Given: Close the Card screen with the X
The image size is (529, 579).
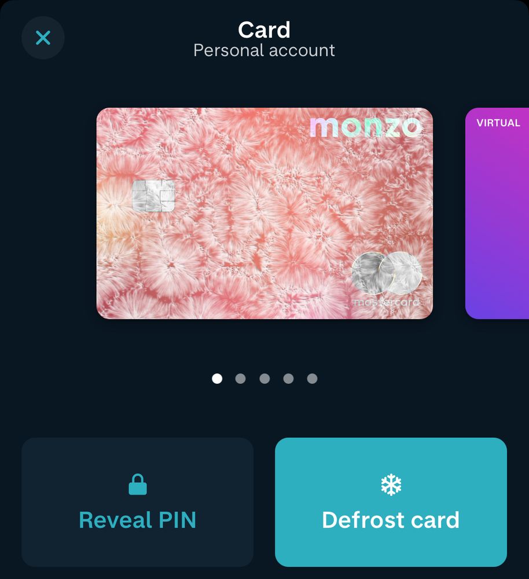Looking at the screenshot, I should [x=43, y=38].
